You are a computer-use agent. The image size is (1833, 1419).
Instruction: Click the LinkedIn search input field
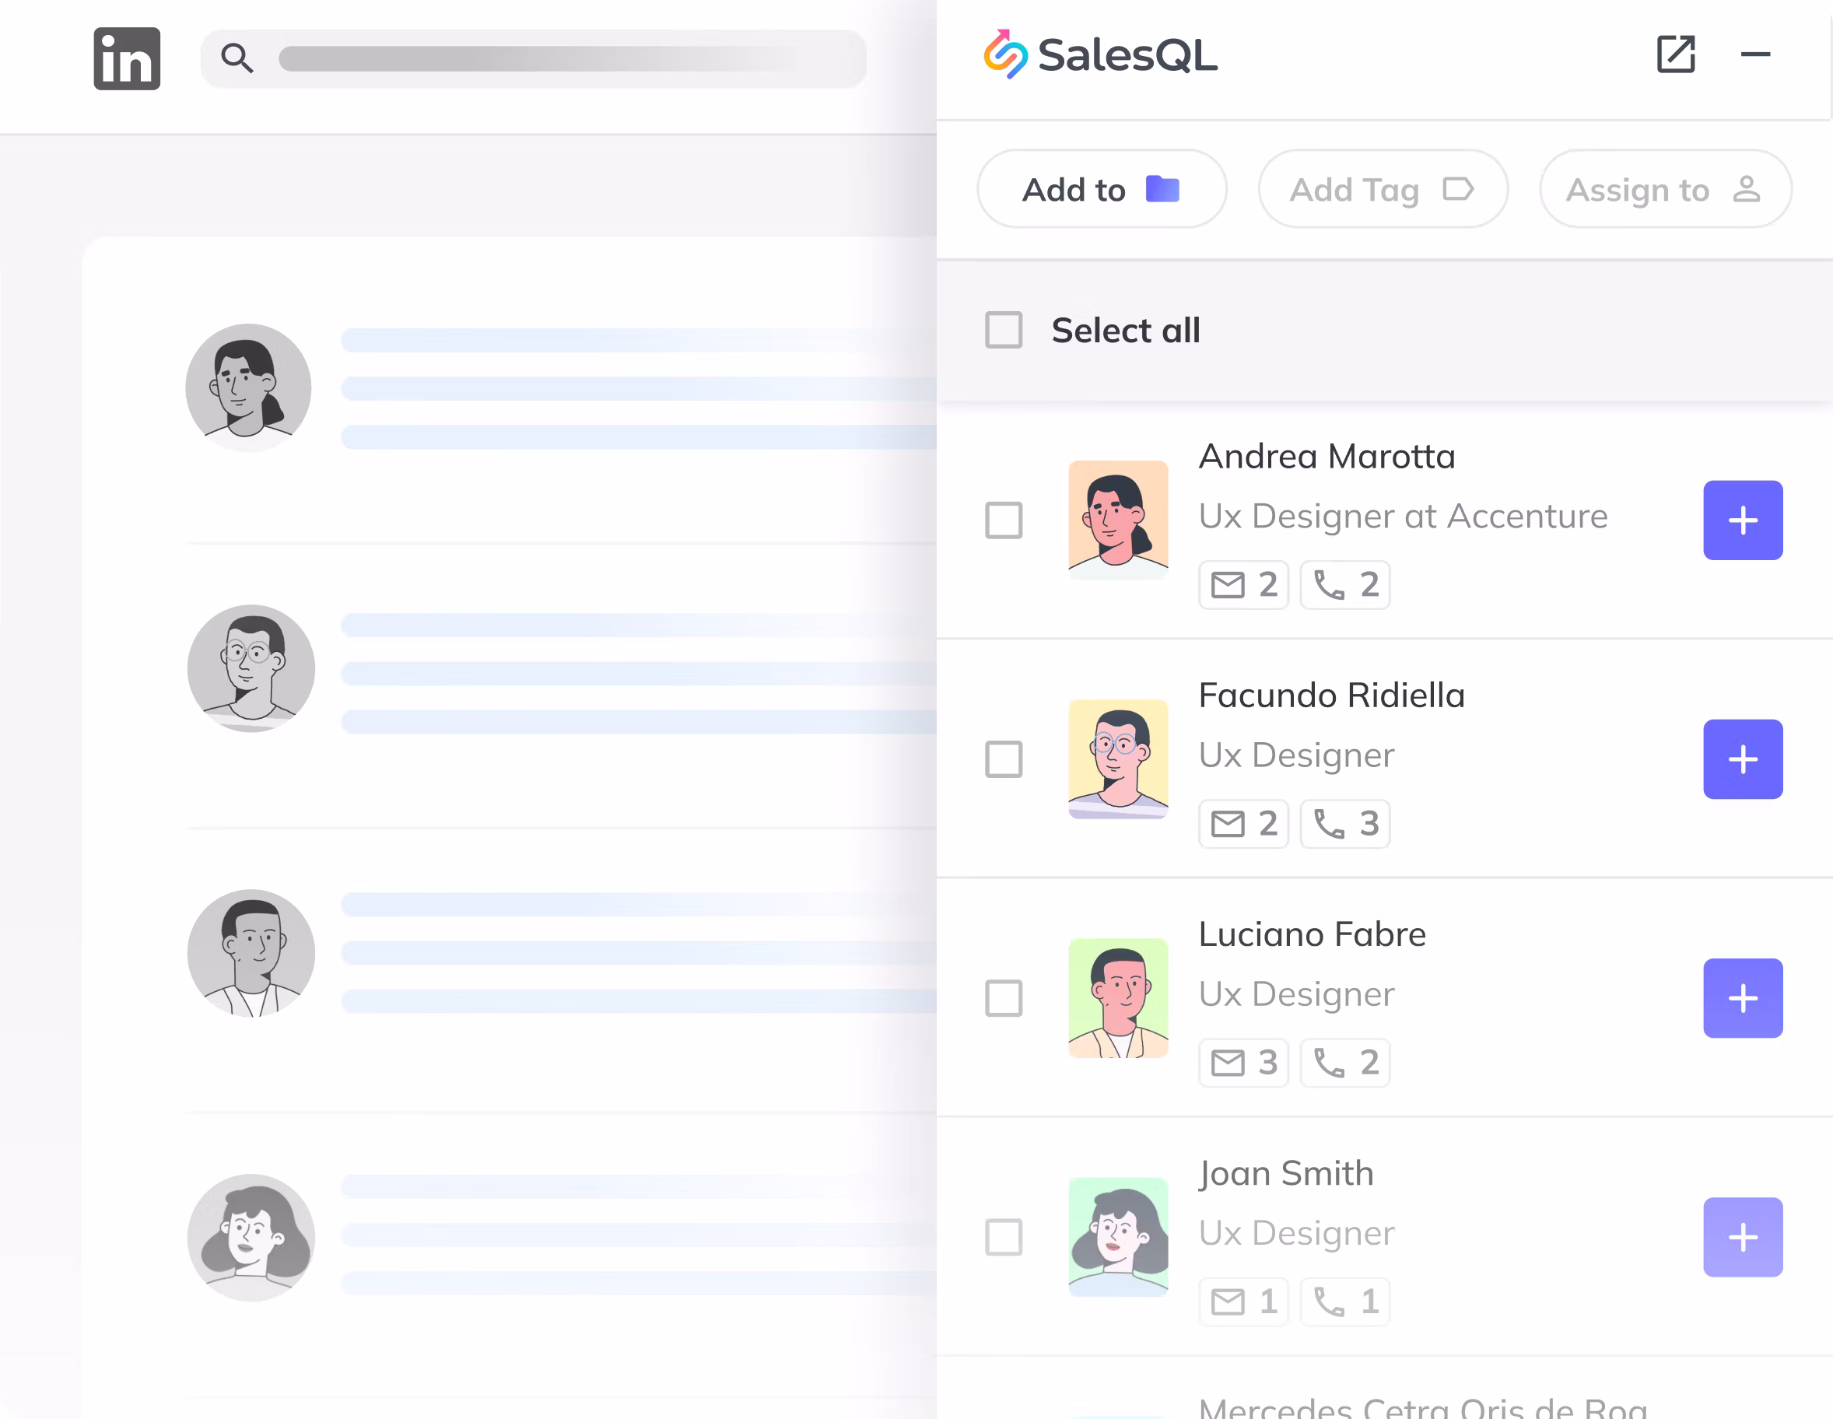pos(534,59)
